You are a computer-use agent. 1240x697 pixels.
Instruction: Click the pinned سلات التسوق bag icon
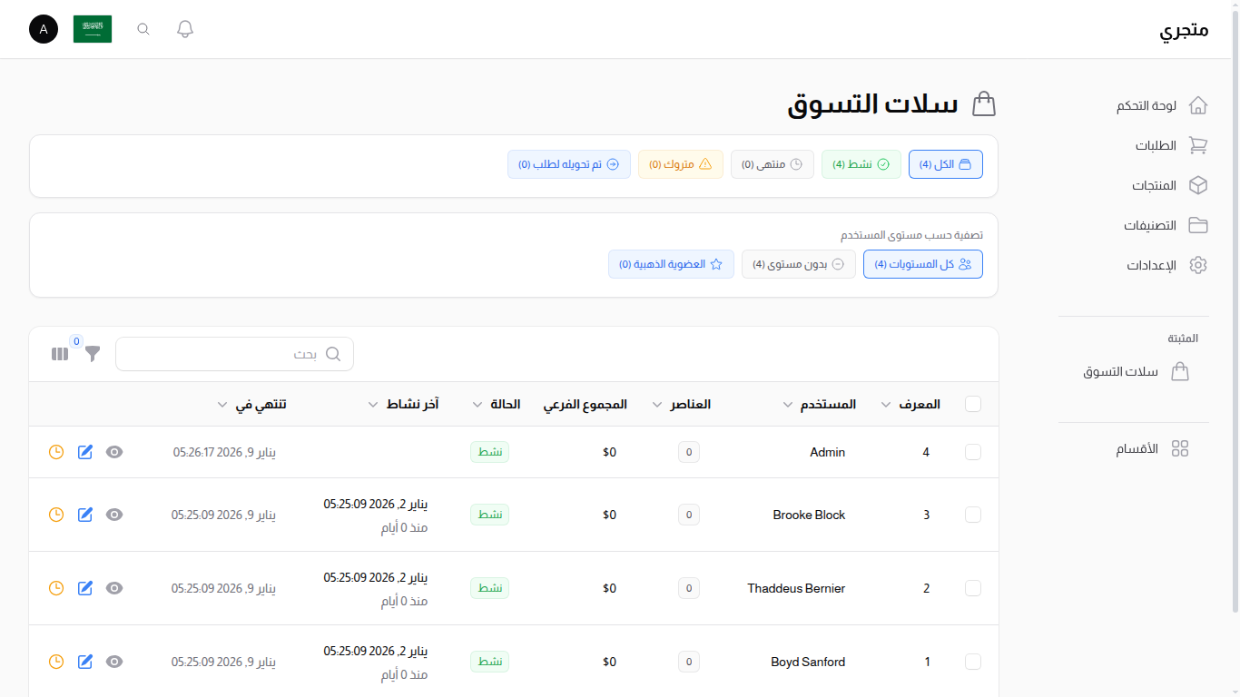click(1180, 371)
